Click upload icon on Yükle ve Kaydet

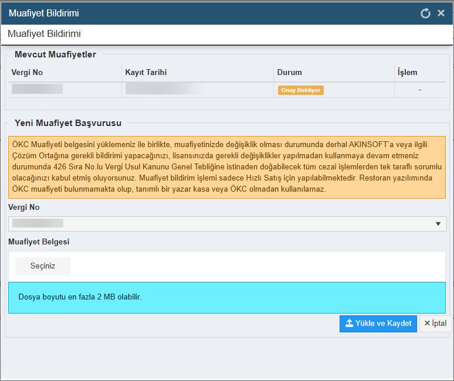(349, 324)
